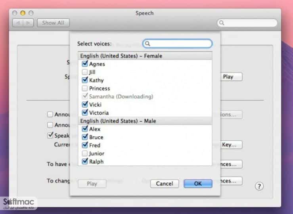293x214 pixels.
Task: Select the Victoria voice name
Action: 99,113
